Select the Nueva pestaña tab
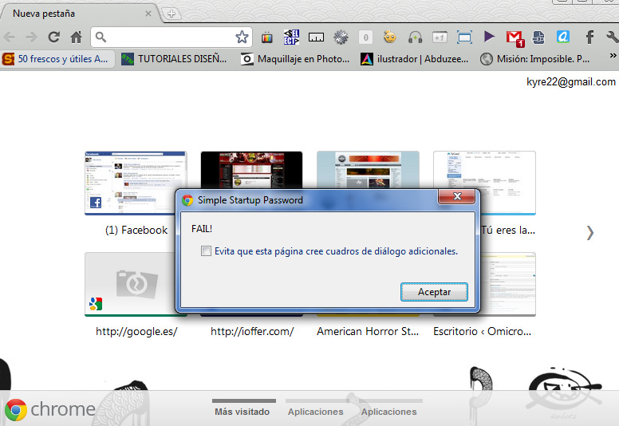This screenshot has width=619, height=426. pos(79,14)
